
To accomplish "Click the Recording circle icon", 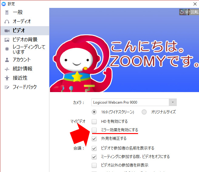I will 7,49.
